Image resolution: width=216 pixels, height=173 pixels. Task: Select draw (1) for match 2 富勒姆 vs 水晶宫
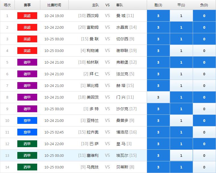click(x=181, y=27)
